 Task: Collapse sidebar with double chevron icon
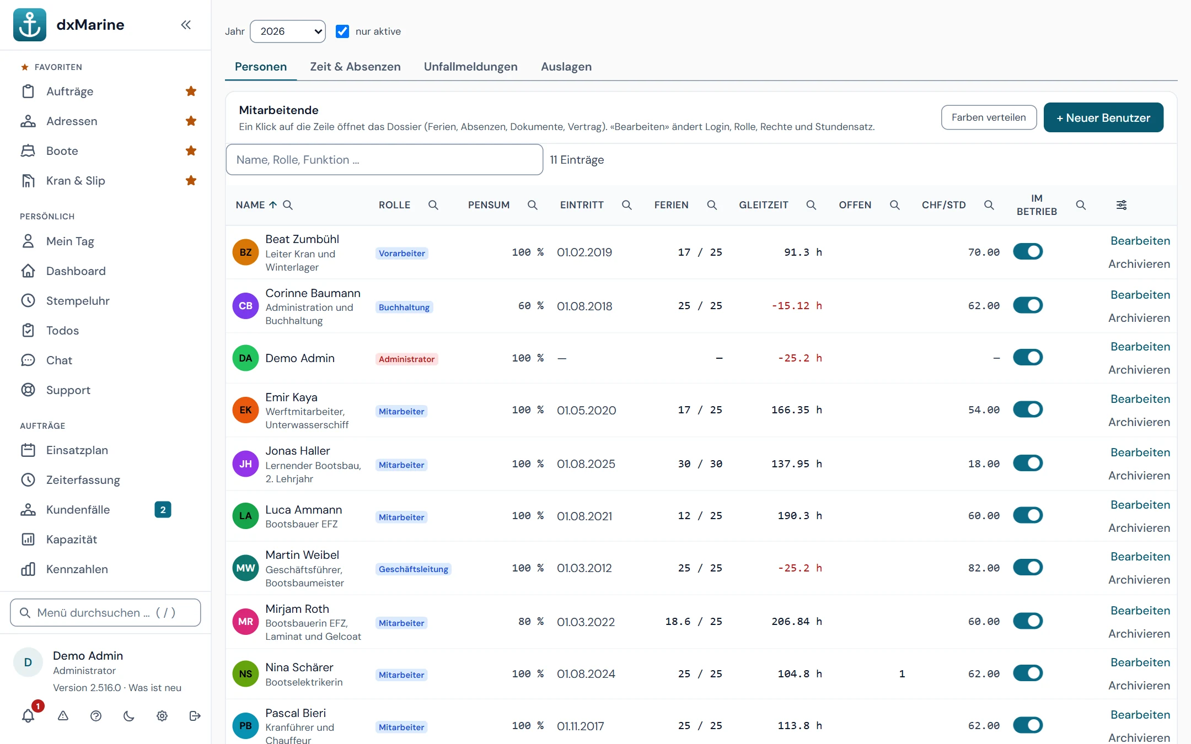pos(186,25)
